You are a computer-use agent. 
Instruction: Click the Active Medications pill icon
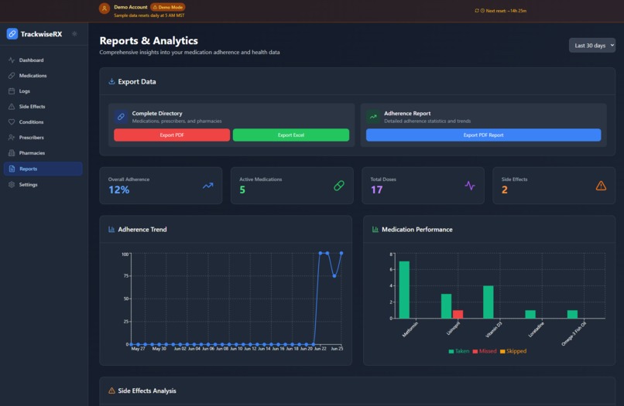339,186
